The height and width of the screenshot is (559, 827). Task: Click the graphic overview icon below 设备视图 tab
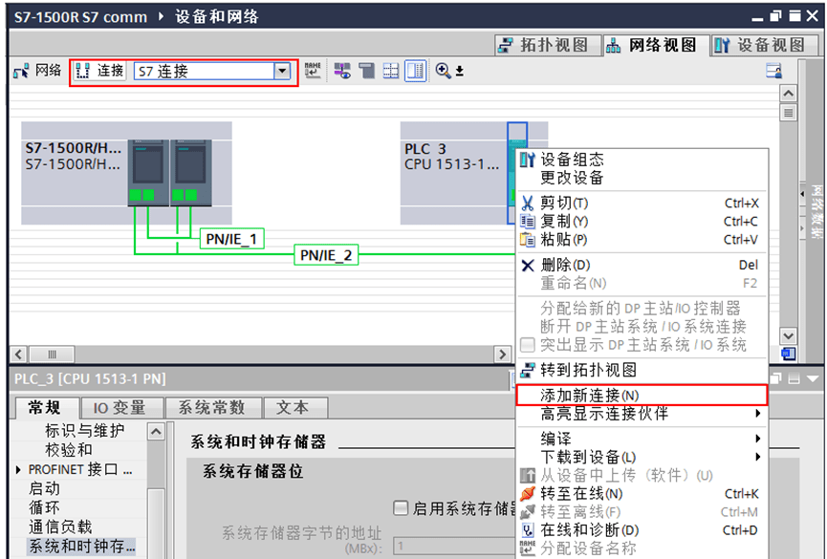pos(774,70)
